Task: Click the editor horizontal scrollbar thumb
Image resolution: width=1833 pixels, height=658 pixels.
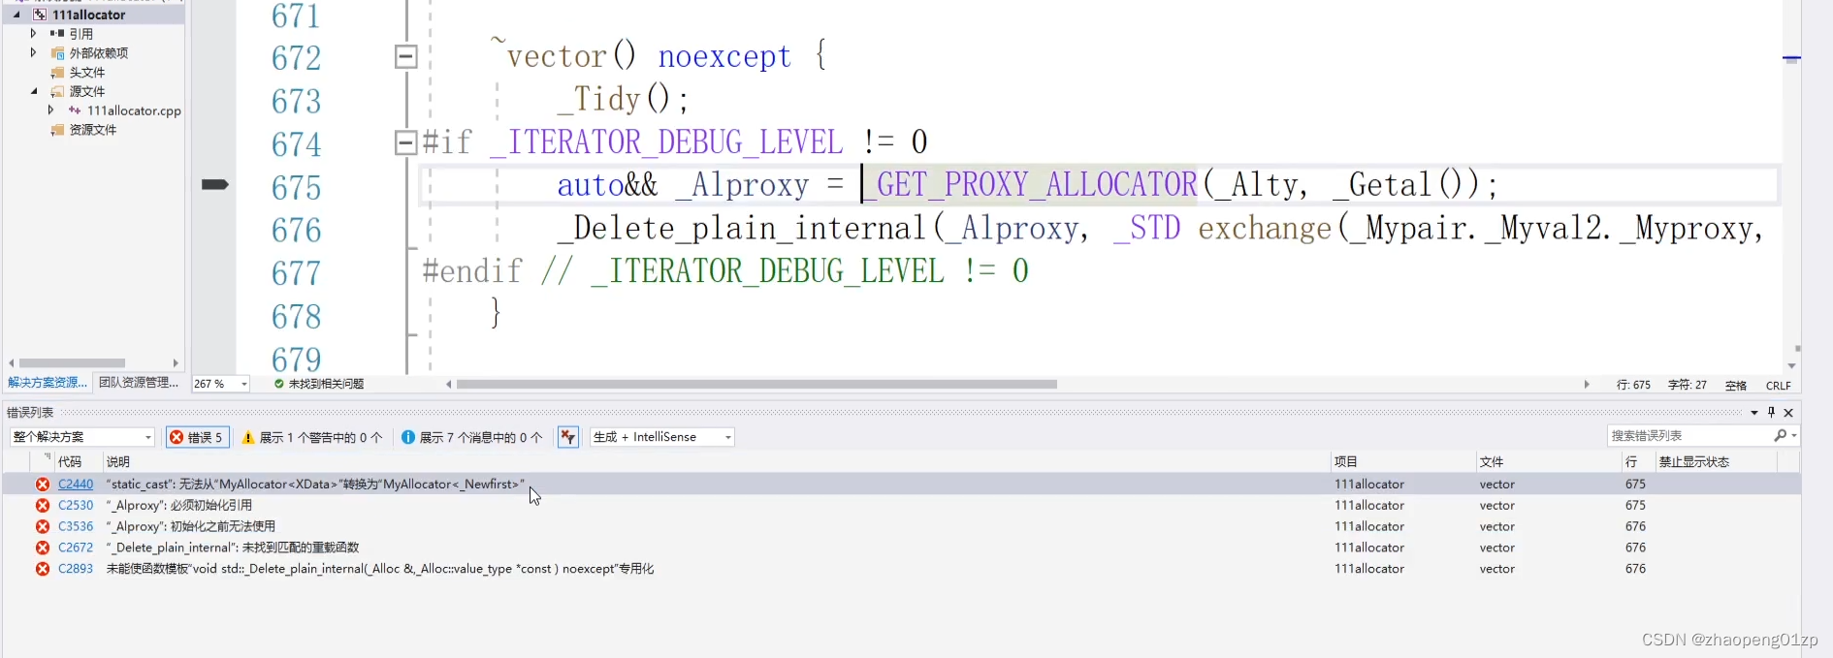Action: coord(756,384)
